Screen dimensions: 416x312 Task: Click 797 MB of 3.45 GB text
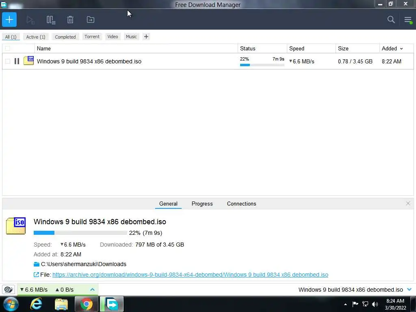click(159, 245)
